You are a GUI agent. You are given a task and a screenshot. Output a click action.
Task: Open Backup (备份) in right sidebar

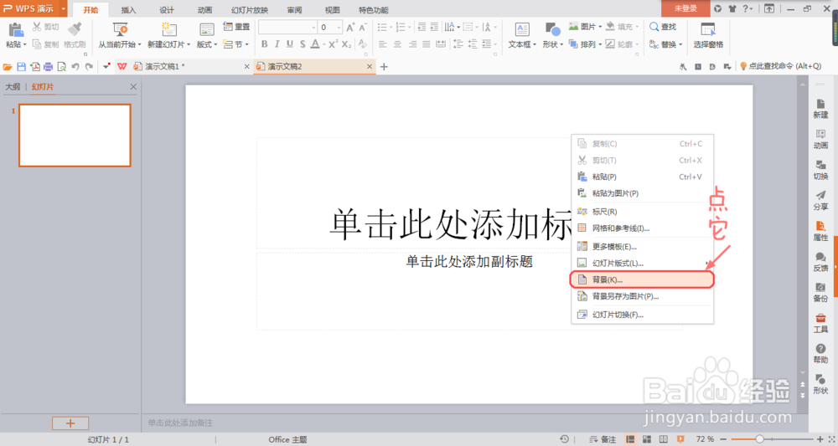[x=820, y=293]
